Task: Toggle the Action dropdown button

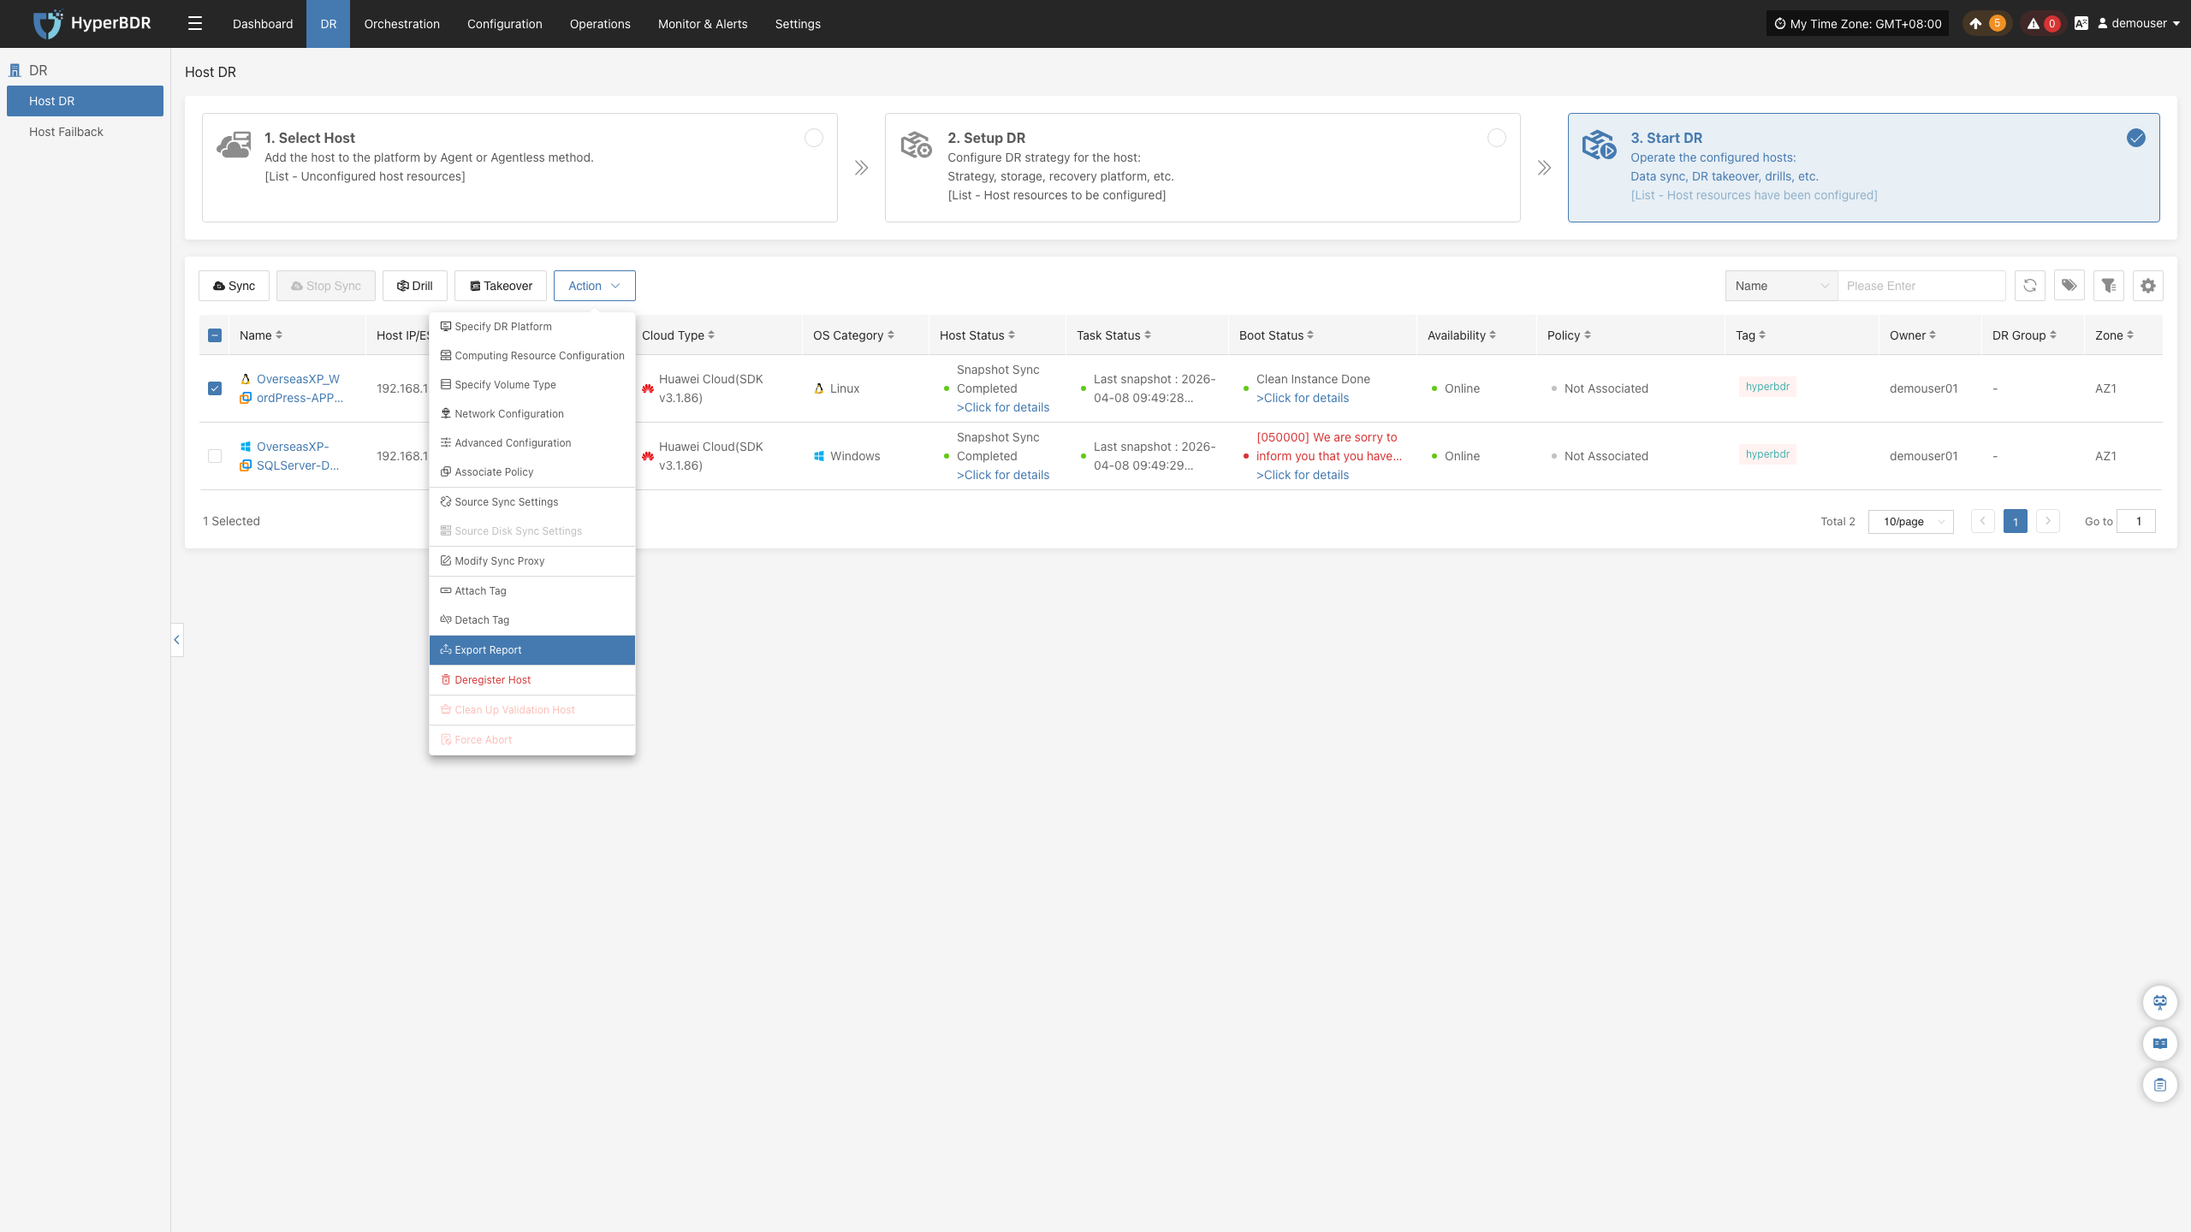Action: tap(594, 286)
